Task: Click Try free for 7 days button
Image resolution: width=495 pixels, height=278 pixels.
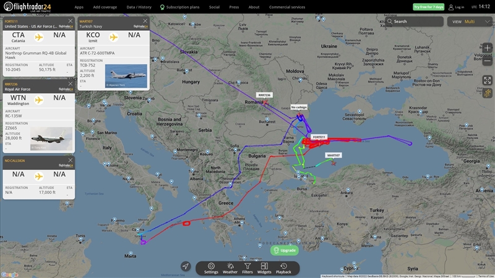Action: click(x=428, y=7)
